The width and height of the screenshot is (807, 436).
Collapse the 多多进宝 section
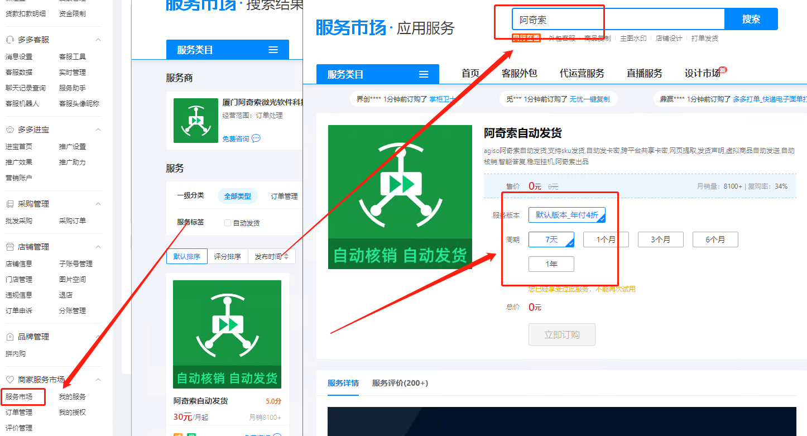click(98, 130)
